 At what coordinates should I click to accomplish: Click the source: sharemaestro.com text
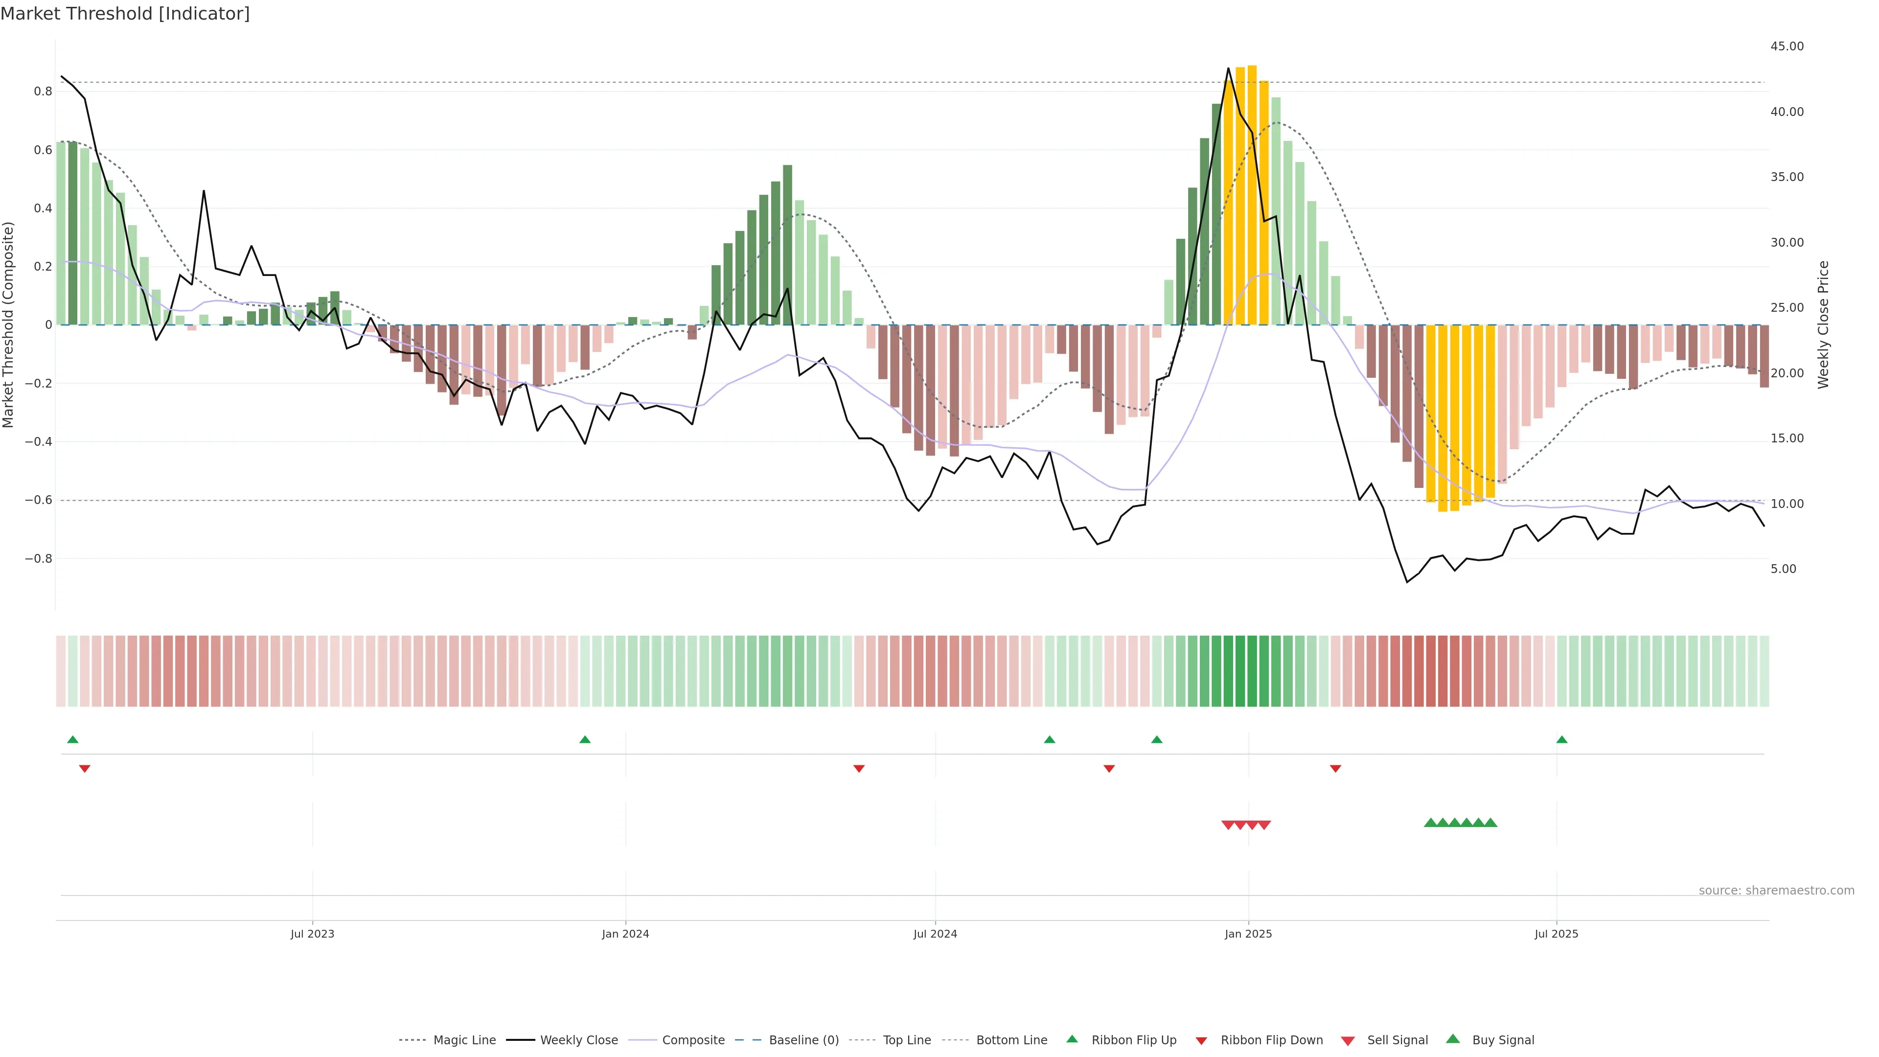tap(1776, 891)
